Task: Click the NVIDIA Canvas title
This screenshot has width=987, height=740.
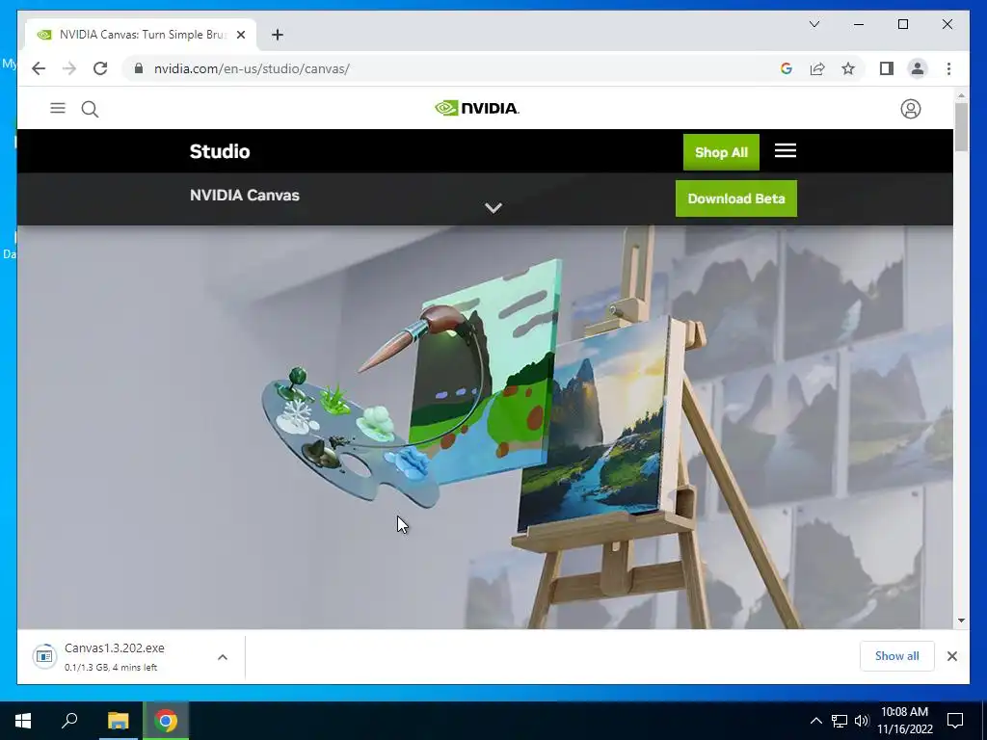Action: point(245,195)
